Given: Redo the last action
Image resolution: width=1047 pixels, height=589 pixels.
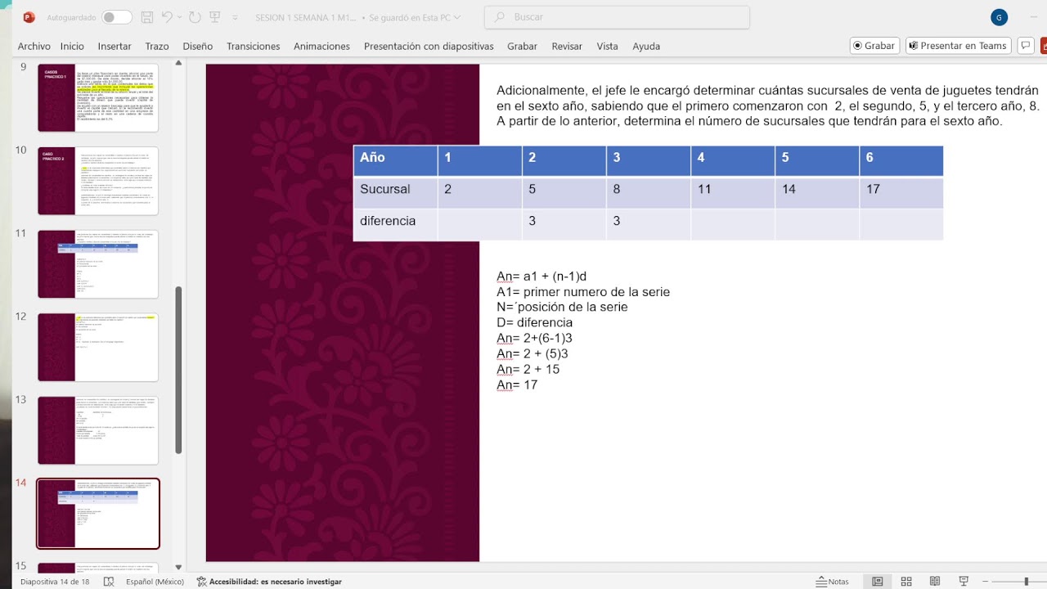Looking at the screenshot, I should pyautogui.click(x=195, y=17).
